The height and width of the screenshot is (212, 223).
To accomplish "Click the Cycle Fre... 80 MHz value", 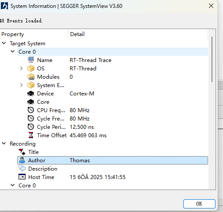I will tap(79, 119).
